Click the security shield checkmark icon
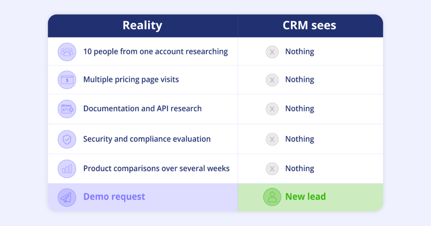Screen dimensions: 431x226 coord(67,139)
